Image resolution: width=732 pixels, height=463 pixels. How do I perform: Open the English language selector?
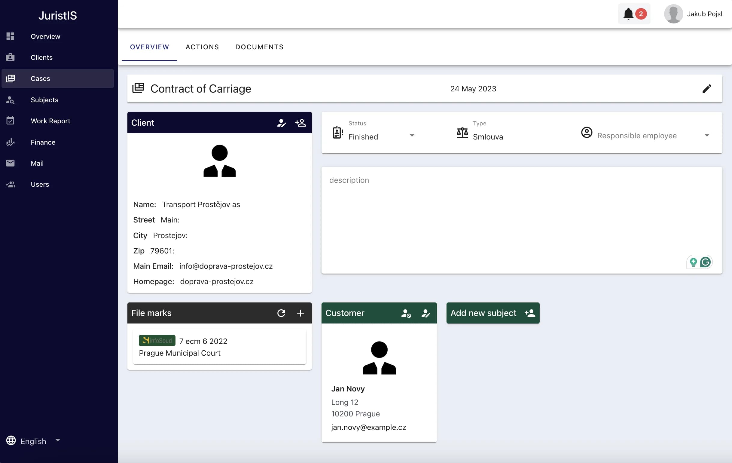(33, 441)
